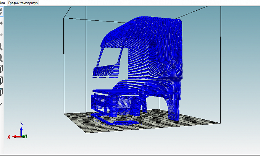Image resolution: width=260 pixels, height=156 pixels.
Task: Click the blue truck cab model in viewport
Action: [x=137, y=71]
